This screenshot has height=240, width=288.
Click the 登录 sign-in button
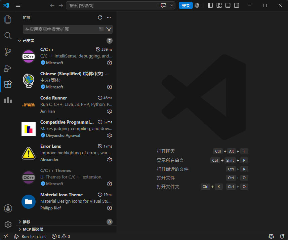[x=186, y=5]
